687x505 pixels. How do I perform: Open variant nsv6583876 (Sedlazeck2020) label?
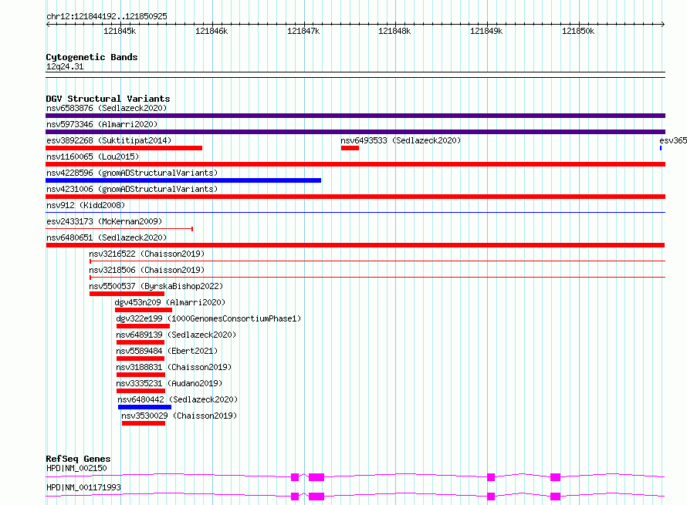[x=107, y=108]
